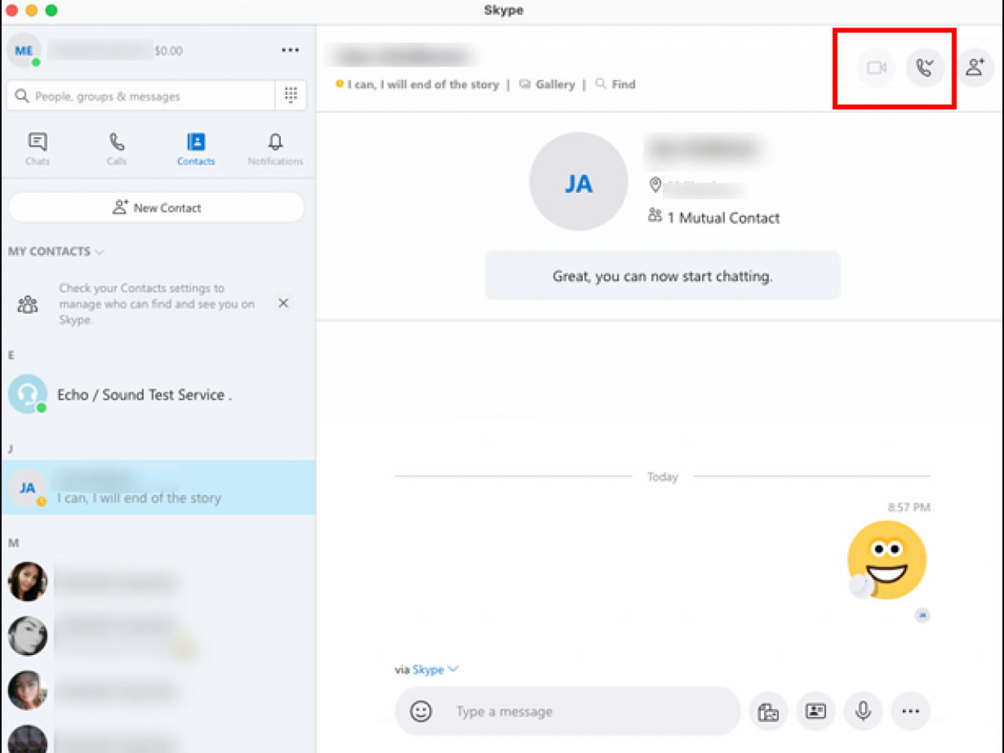Open the Notifications tab
Viewport: 1004px width, 753px height.
click(275, 149)
